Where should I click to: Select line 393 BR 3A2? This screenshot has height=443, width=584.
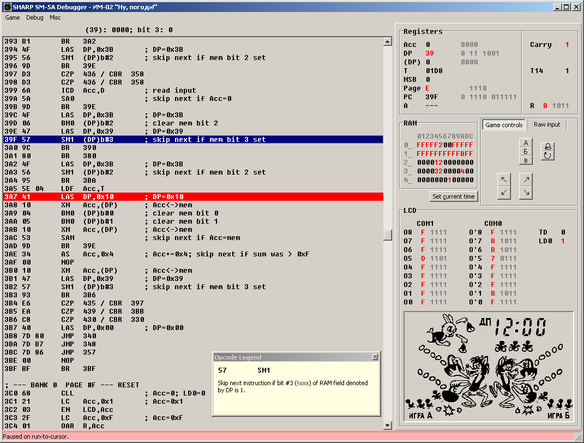coord(193,41)
